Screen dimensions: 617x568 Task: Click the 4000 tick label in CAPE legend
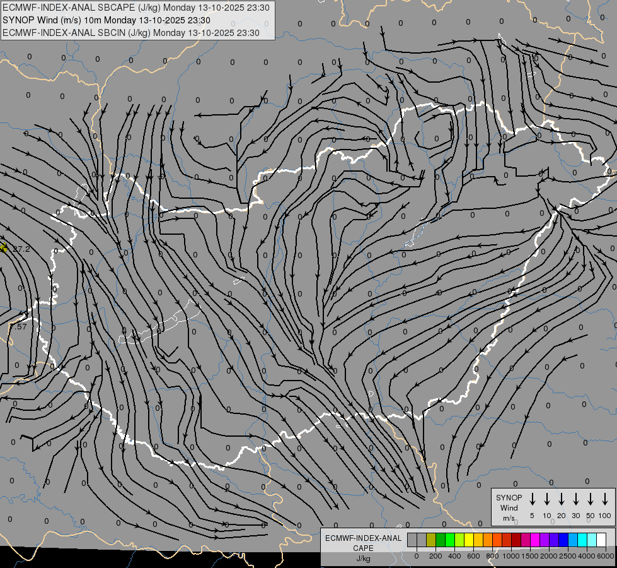click(586, 556)
